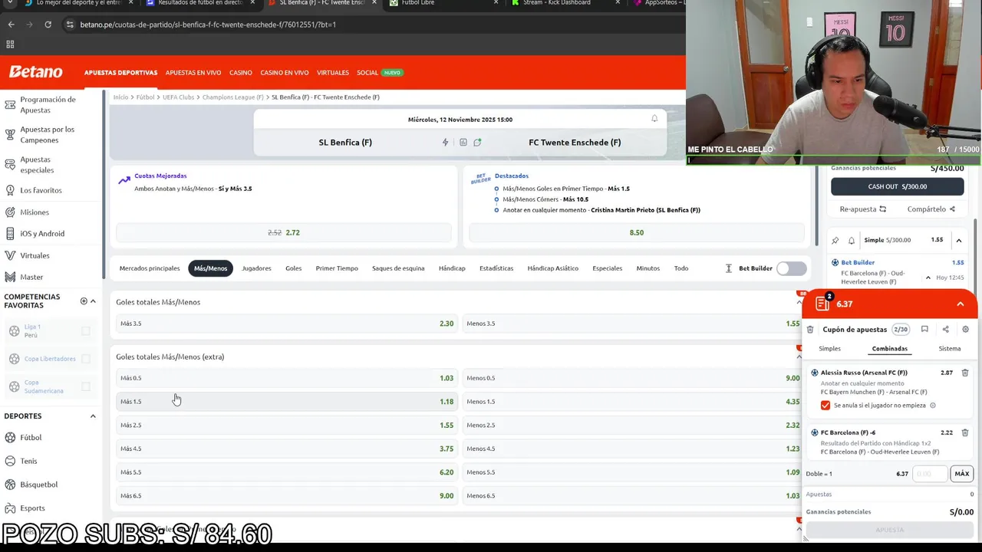Go back in browser navigation
This screenshot has height=552, width=982.
coord(11,25)
